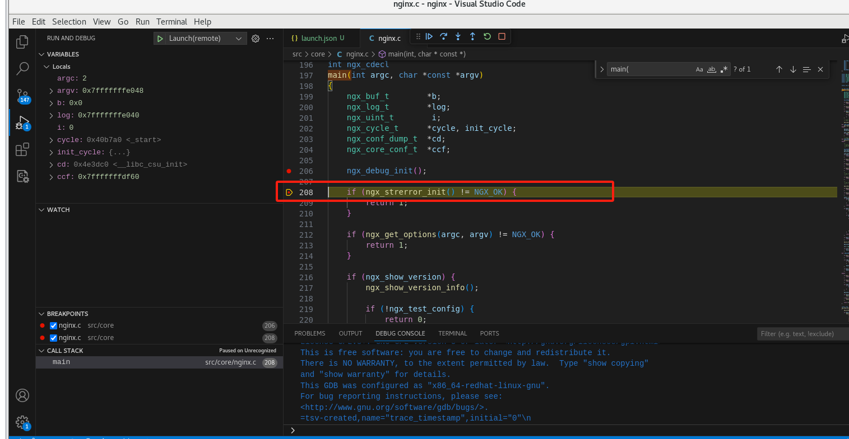The image size is (849, 439).
Task: Go to next match in find widget
Action: [x=793, y=69]
